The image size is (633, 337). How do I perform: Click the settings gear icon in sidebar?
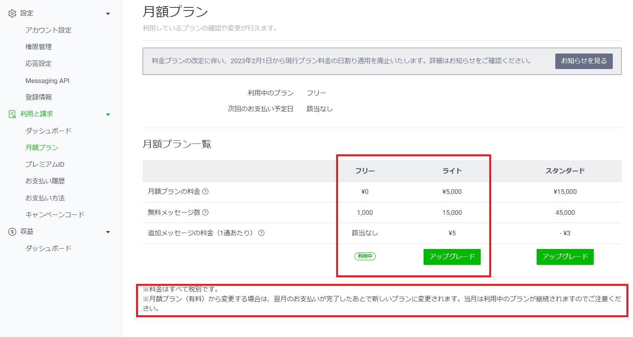click(12, 14)
